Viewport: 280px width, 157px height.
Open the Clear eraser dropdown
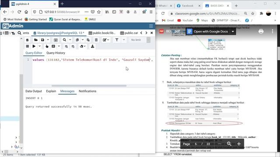pyautogui.click(x=83, y=46)
